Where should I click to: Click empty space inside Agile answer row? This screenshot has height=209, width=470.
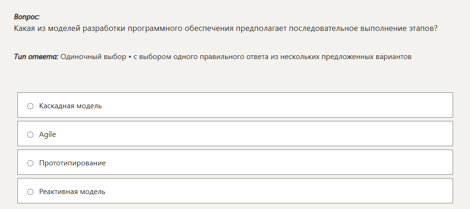tap(282, 134)
